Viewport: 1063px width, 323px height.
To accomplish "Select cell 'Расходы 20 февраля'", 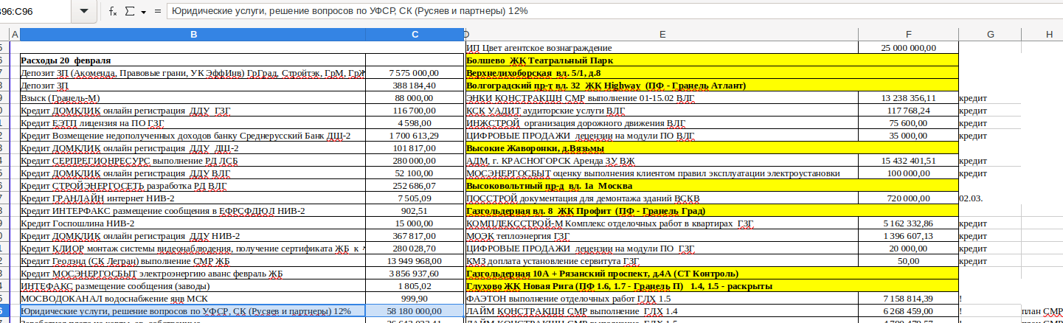I will point(193,60).
